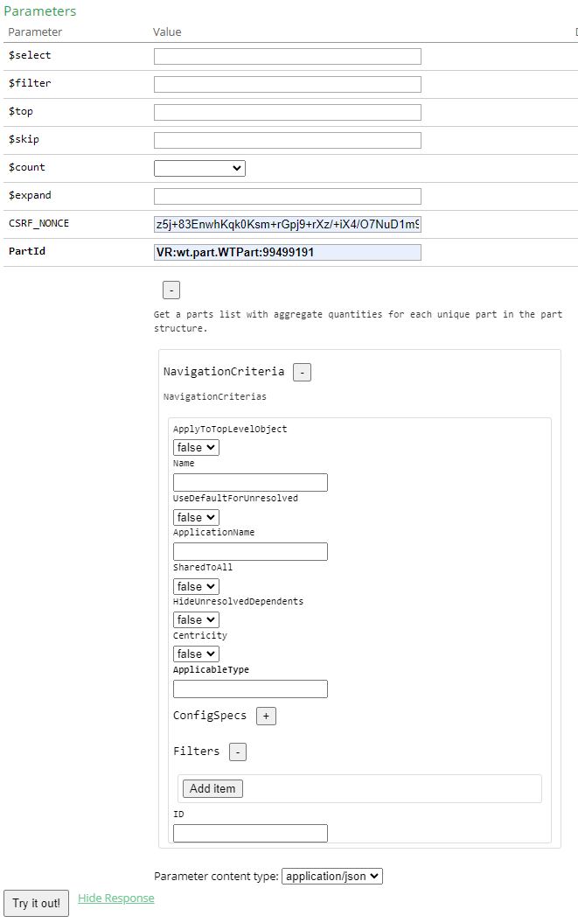Focus the CSRF_NONCE value field

pyautogui.click(x=287, y=224)
